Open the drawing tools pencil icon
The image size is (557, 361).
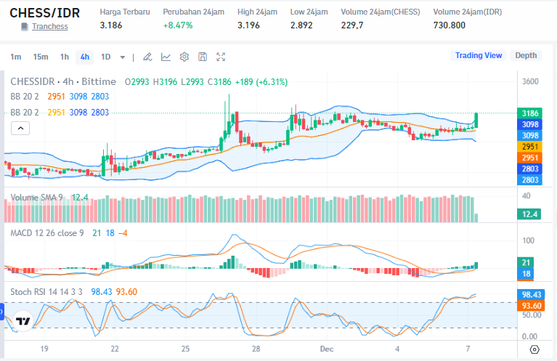[147, 57]
